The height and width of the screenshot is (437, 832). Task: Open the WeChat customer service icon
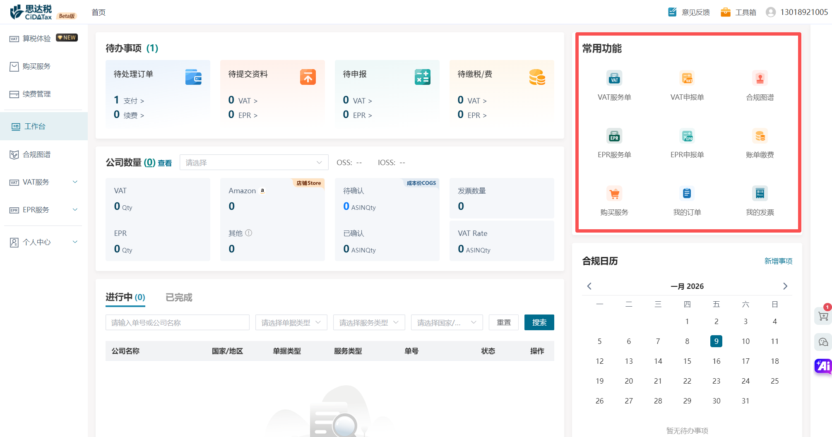(823, 342)
